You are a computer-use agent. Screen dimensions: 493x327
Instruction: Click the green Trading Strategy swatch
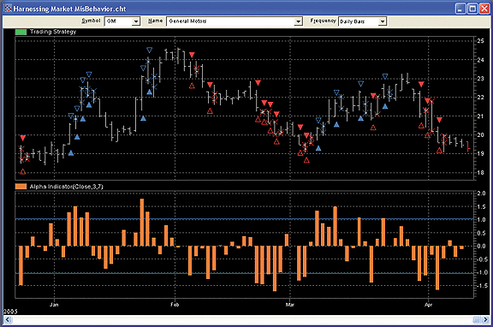(21, 32)
